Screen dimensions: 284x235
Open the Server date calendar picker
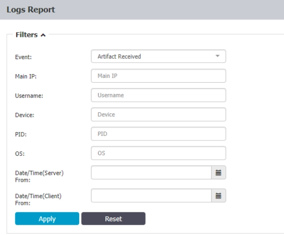pos(219,172)
